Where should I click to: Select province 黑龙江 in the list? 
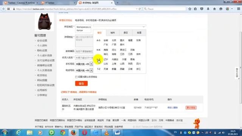123,50
